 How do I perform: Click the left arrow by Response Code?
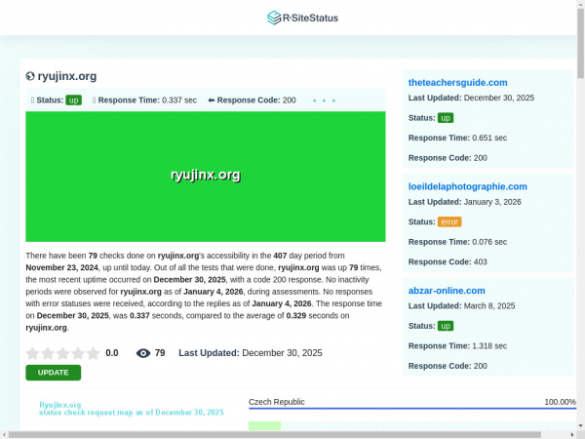[x=212, y=100]
